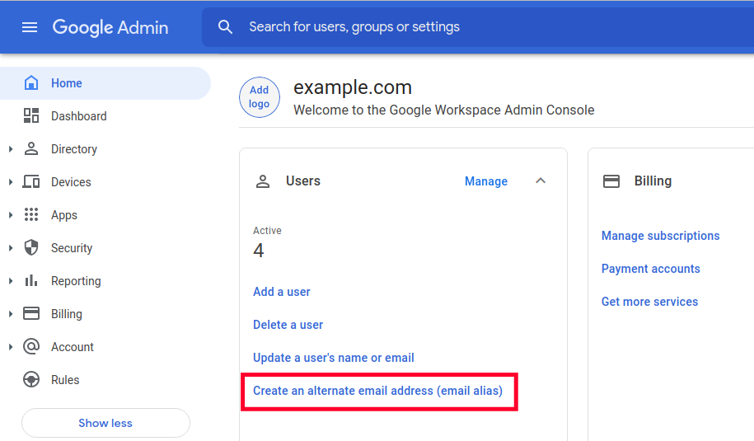754x441 pixels.
Task: Click the Devices laptop icon
Action: pyautogui.click(x=31, y=182)
